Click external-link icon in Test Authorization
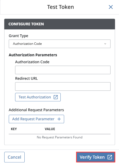This screenshot has height=164, width=119. point(56,97)
